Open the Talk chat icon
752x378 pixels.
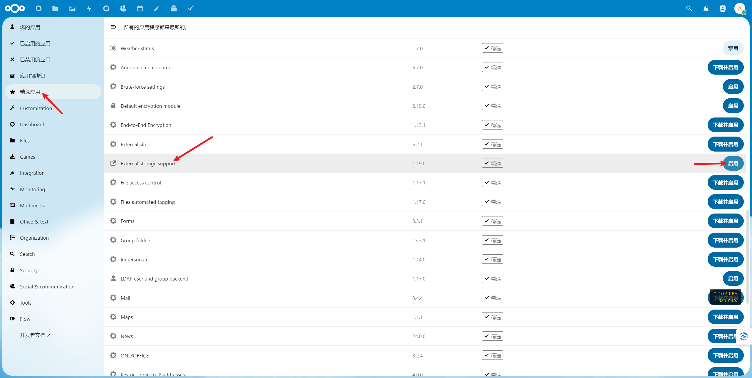click(x=106, y=9)
